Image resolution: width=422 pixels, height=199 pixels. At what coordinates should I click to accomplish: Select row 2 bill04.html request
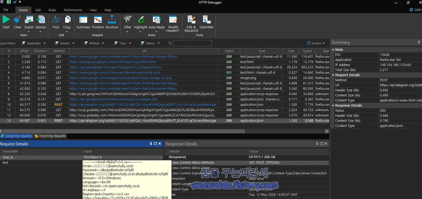(165, 62)
